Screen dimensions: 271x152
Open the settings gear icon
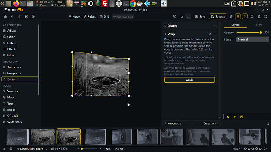tap(259, 16)
